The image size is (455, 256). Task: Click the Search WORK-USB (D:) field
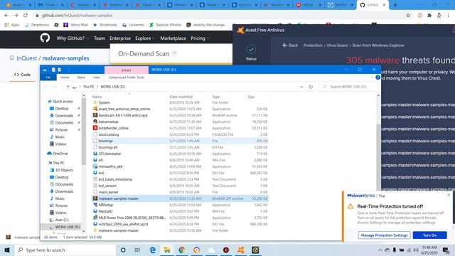tap(348, 87)
